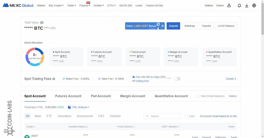The width and height of the screenshot is (264, 138).
Task: Open Orders in the top bar
Action: [220, 5]
